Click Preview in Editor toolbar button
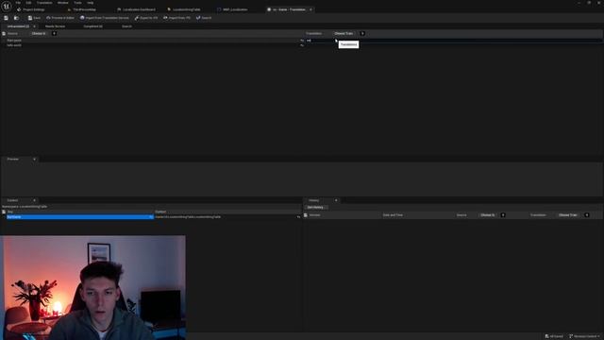 pos(60,18)
